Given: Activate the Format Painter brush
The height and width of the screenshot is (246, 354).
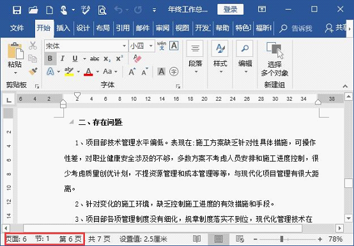Looking at the screenshot, I should [33, 71].
